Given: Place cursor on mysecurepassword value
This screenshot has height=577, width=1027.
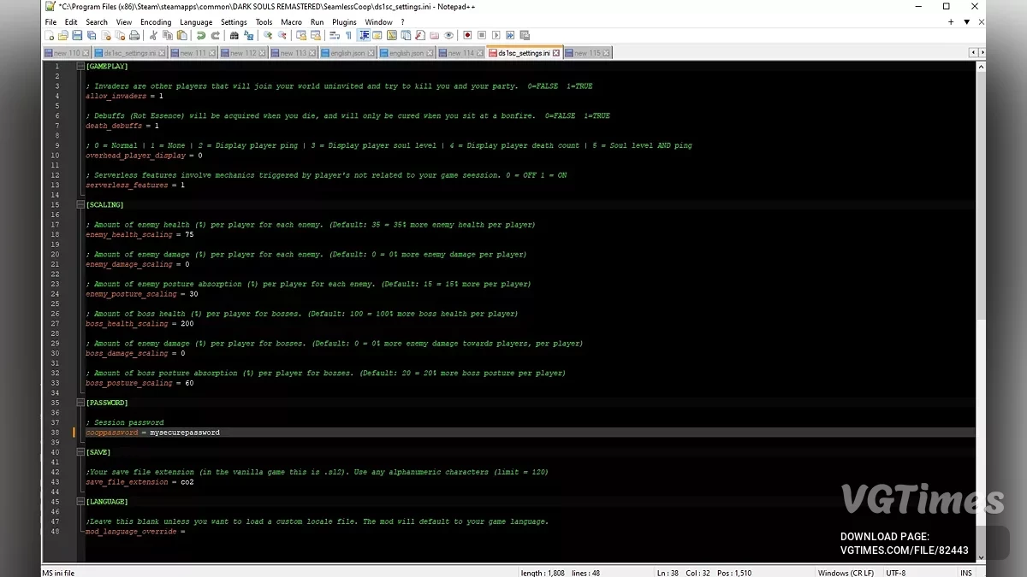Looking at the screenshot, I should (185, 433).
